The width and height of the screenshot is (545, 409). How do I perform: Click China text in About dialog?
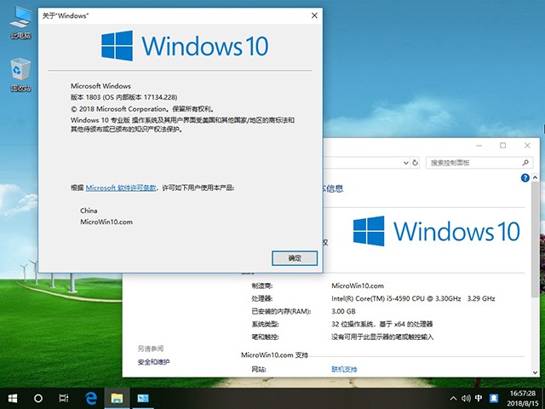click(89, 210)
